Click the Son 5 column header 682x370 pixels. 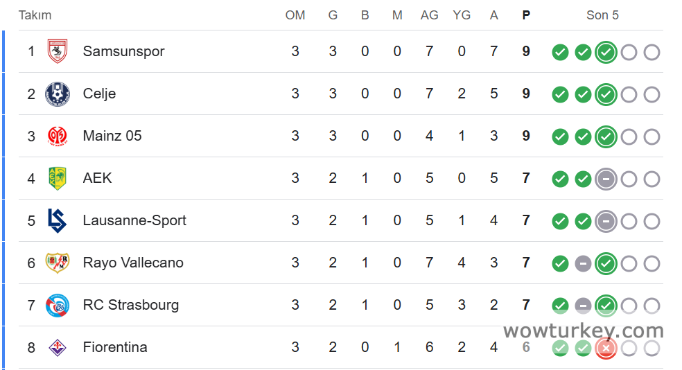click(602, 15)
